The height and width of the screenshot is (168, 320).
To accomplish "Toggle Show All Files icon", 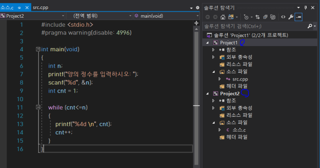I will 273,17.
